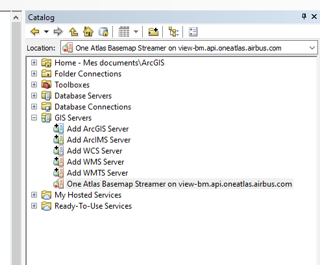Collapse the GIS Servers node

pyautogui.click(x=34, y=118)
